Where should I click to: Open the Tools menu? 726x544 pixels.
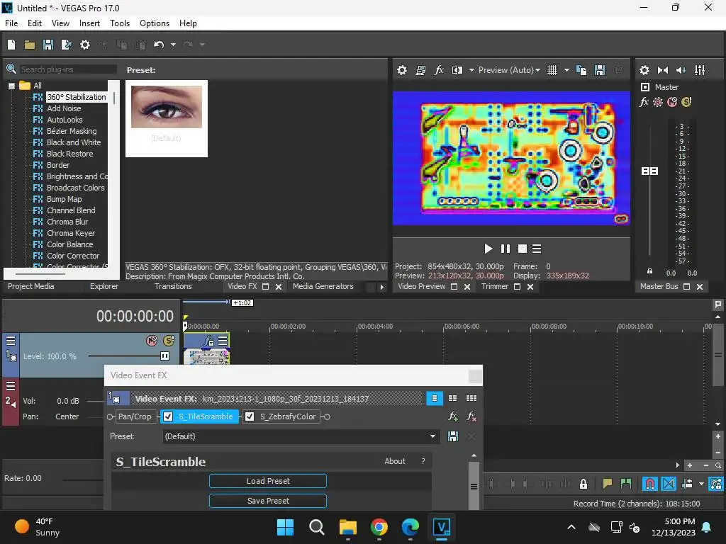pos(119,23)
